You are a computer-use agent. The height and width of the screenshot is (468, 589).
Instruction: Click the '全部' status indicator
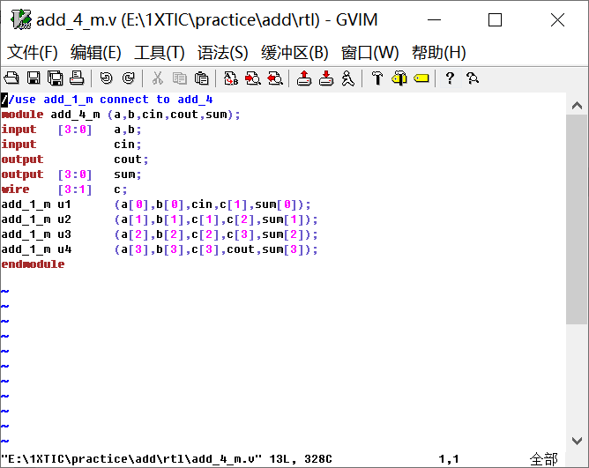(543, 459)
